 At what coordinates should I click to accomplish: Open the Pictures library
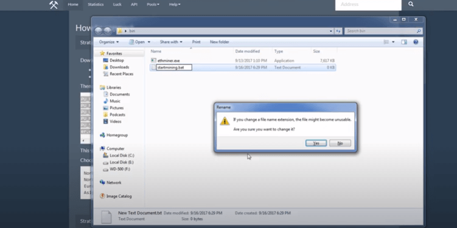(x=117, y=108)
